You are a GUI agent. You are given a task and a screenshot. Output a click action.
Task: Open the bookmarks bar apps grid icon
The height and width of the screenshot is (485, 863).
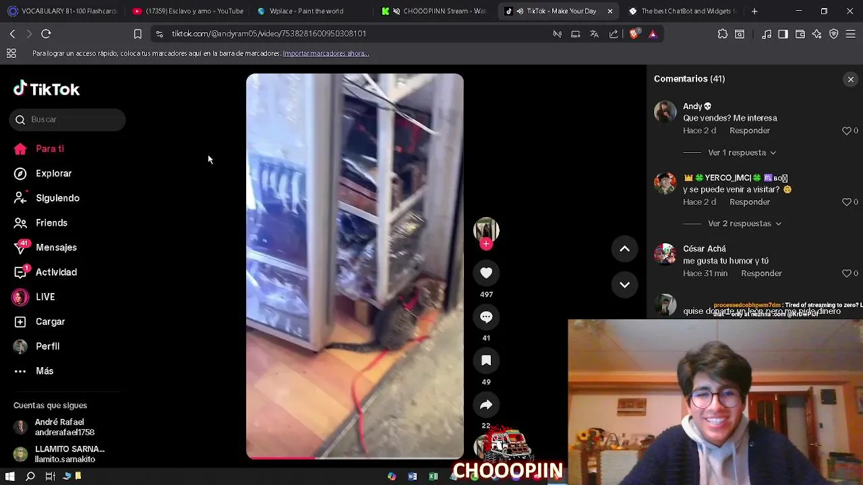[x=11, y=53]
